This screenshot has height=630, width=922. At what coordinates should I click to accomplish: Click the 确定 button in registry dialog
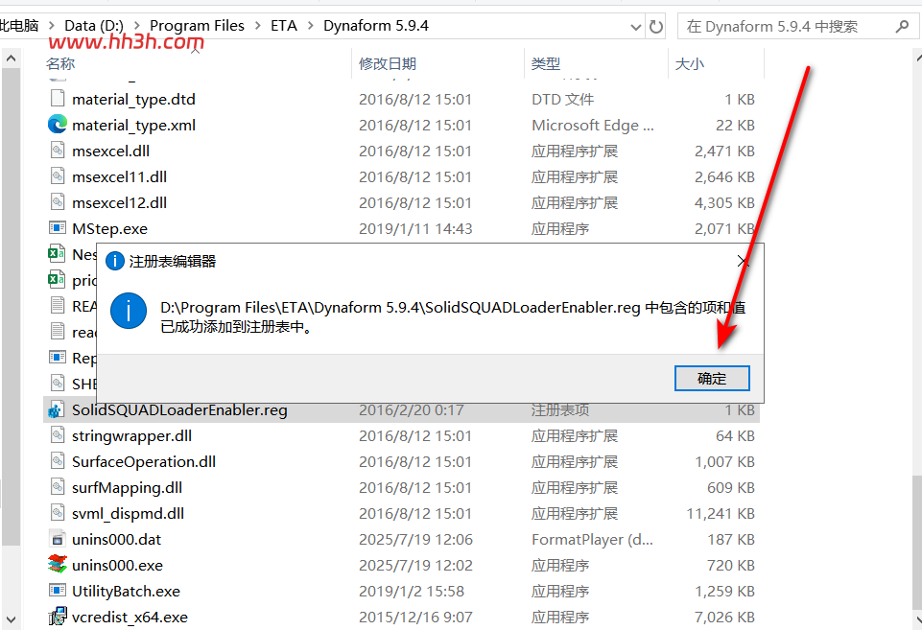click(712, 378)
